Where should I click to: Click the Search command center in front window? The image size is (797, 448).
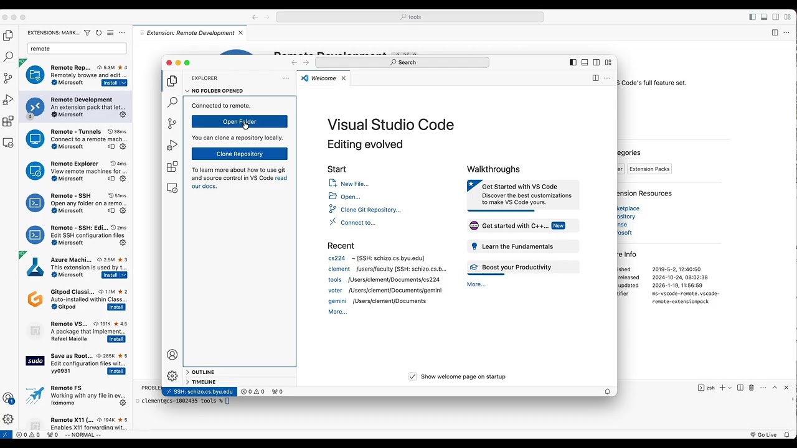(402, 62)
